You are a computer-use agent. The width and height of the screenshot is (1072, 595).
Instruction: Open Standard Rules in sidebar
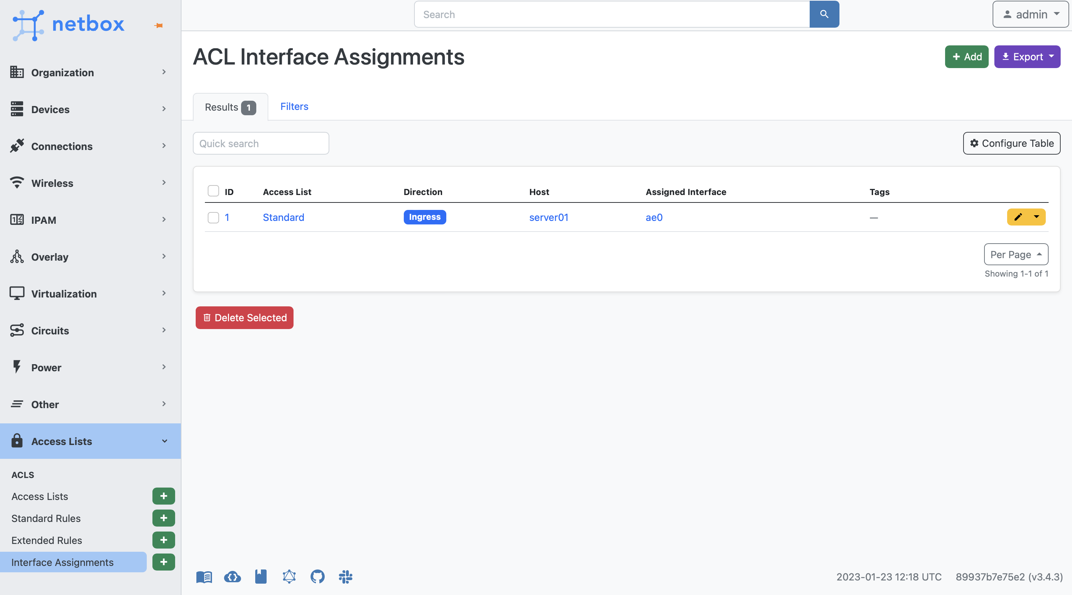pyautogui.click(x=46, y=518)
